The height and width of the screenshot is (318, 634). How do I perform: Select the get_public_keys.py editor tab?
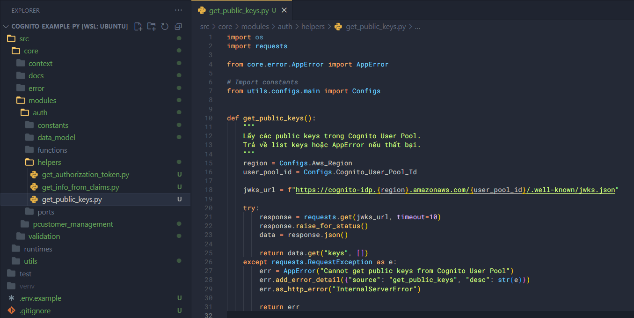(239, 10)
